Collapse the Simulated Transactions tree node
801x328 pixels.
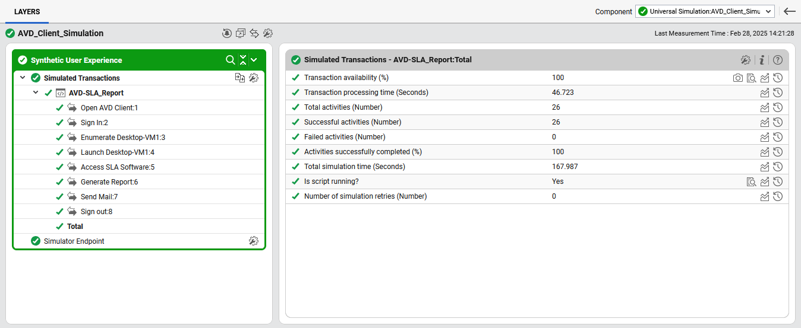[23, 78]
